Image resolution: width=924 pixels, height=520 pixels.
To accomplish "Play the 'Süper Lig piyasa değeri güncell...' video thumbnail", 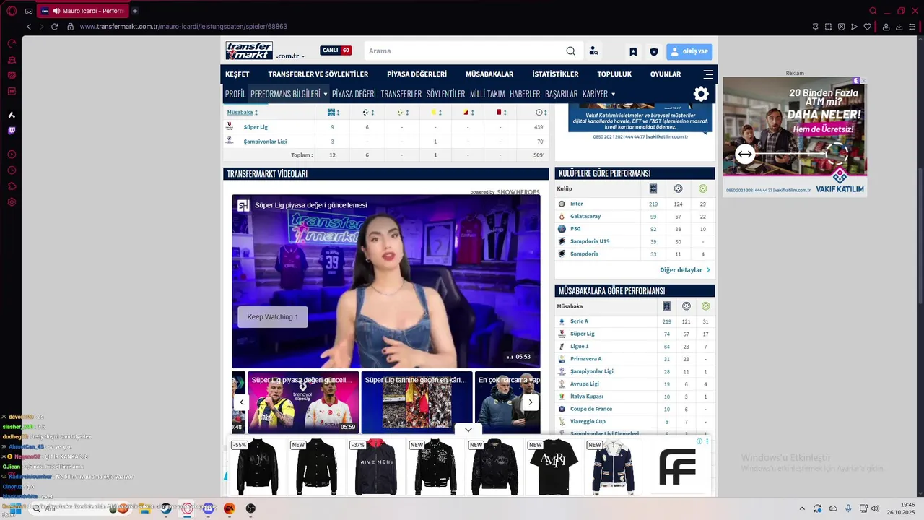I will 303,402.
